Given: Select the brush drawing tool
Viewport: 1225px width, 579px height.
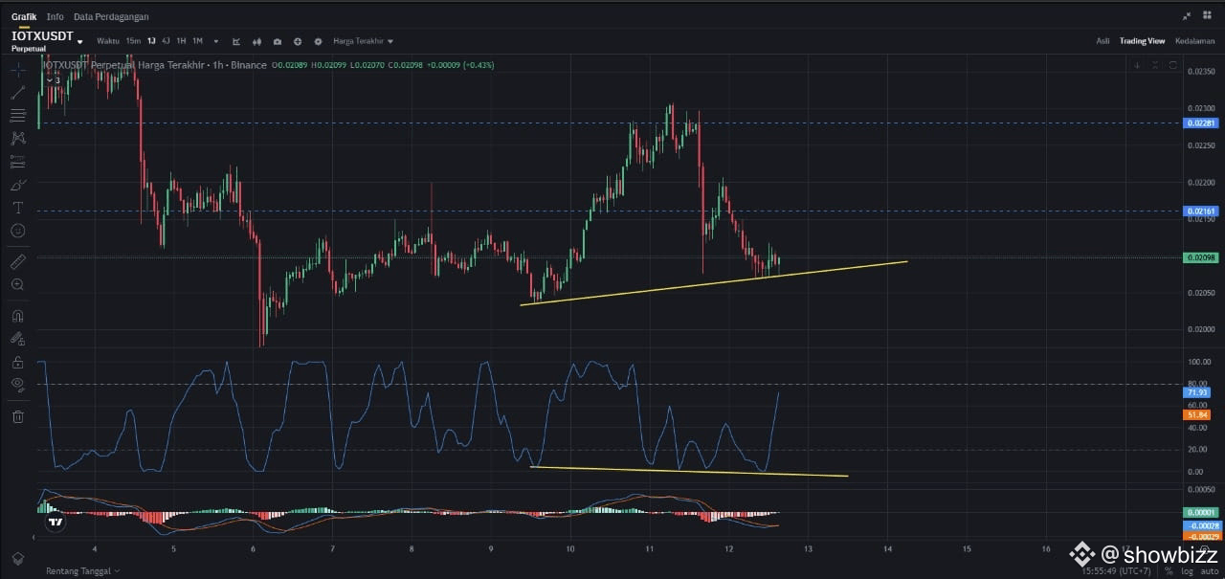Looking at the screenshot, I should pos(17,185).
